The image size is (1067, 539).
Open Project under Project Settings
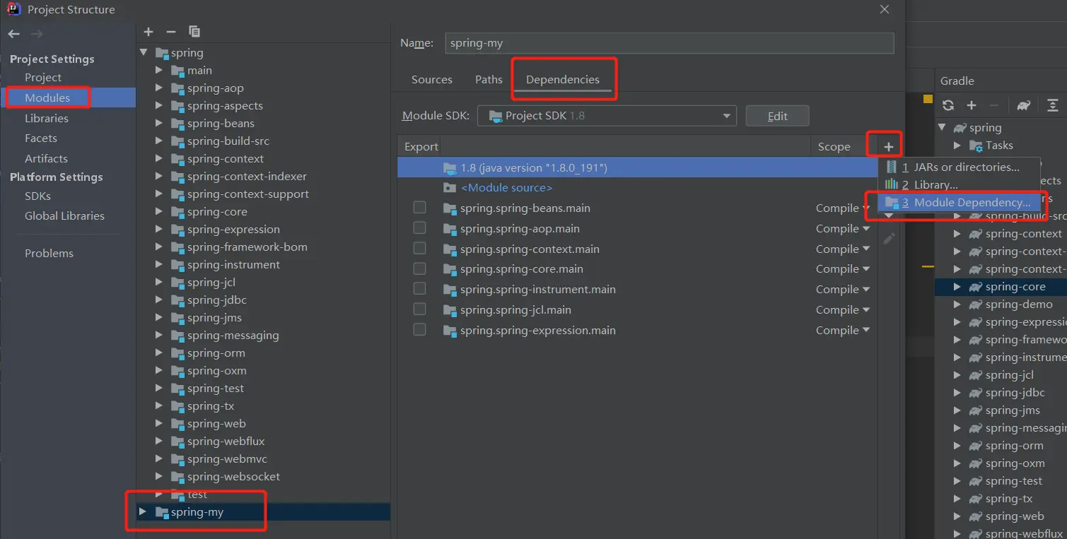click(43, 78)
